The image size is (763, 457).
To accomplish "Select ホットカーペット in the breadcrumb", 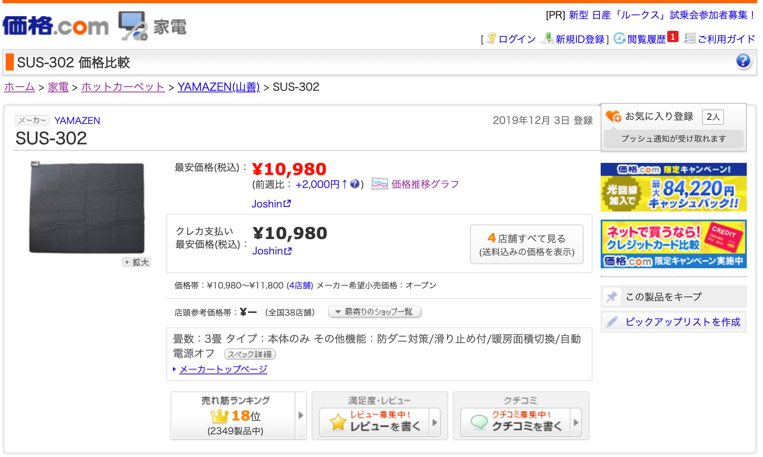I will pyautogui.click(x=123, y=87).
